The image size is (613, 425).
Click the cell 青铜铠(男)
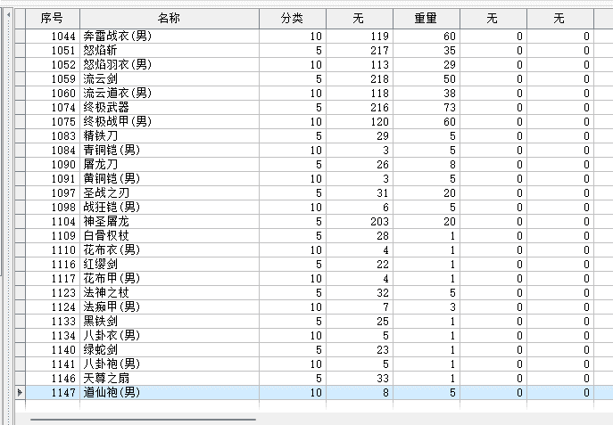170,151
